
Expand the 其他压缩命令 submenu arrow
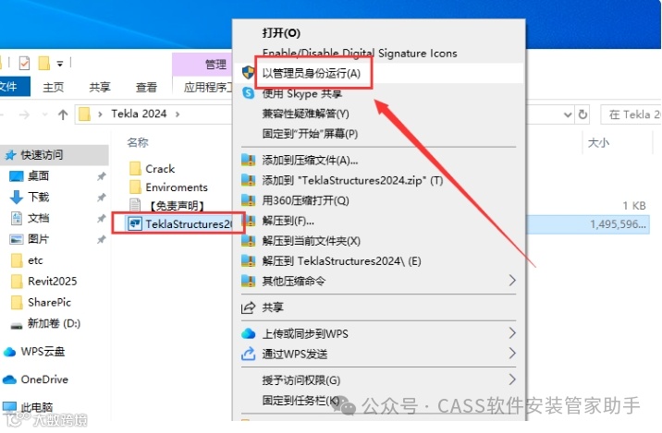(x=511, y=281)
